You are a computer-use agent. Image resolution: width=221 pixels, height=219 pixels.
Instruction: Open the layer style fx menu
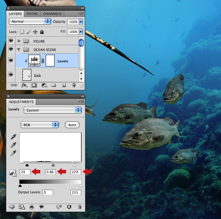24,85
